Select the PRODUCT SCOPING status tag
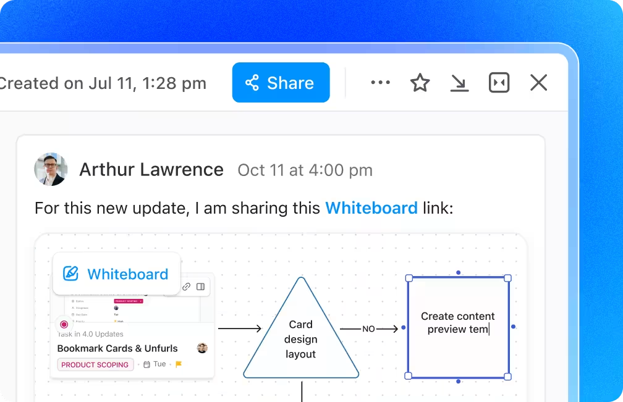Screen dimensions: 623x402 (95, 365)
